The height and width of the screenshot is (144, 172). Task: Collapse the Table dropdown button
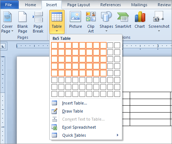point(57,22)
